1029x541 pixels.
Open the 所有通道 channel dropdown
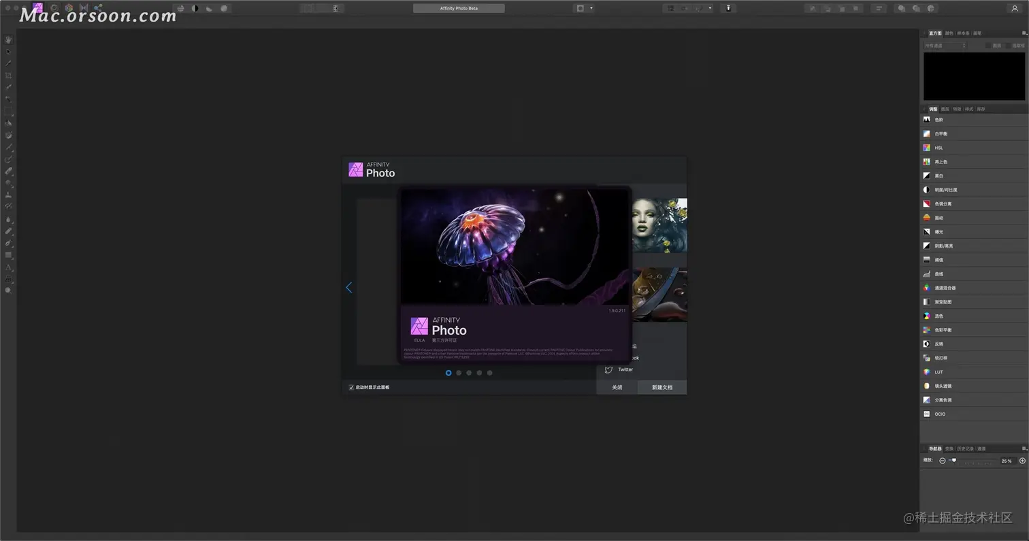(x=945, y=46)
